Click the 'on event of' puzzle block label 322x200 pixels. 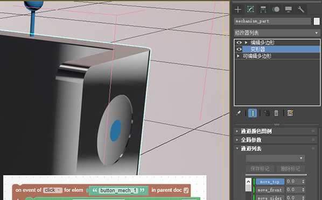pos(29,190)
